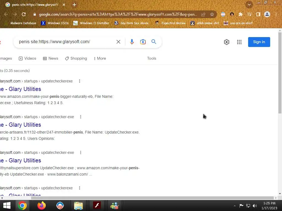282x211 pixels.
Task: Bookmark this page with the star icon
Action: pyautogui.click(x=212, y=14)
